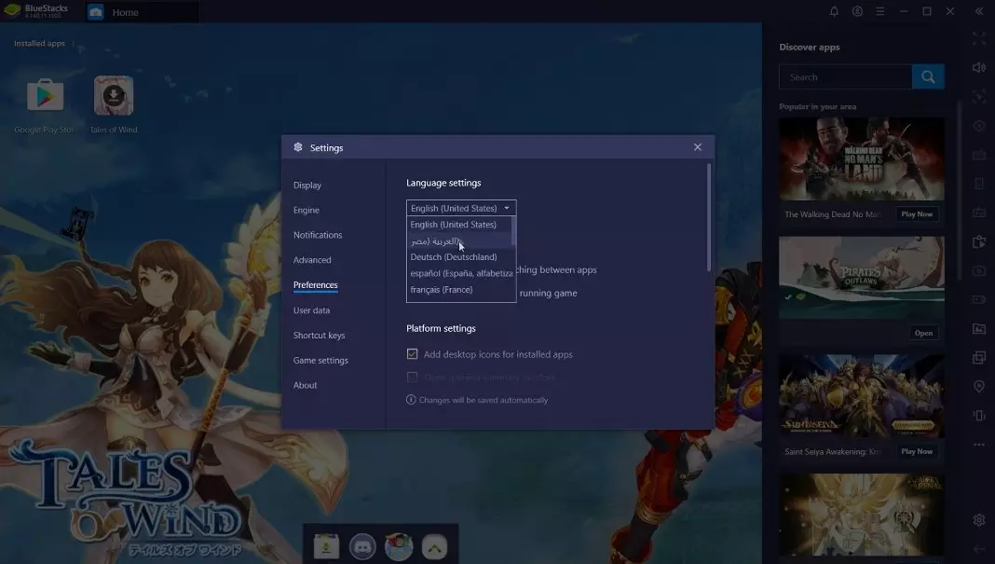Click the notification bell icon
This screenshot has width=995, height=564.
834,12
